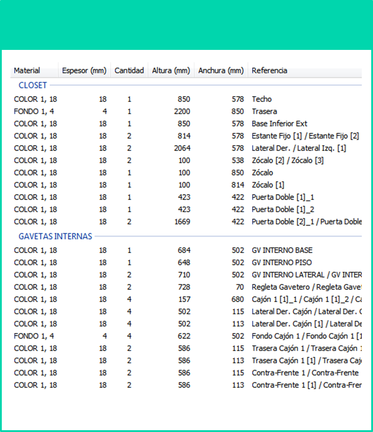
Task: Select the Trasera row with height 2200
Action: coord(186,111)
